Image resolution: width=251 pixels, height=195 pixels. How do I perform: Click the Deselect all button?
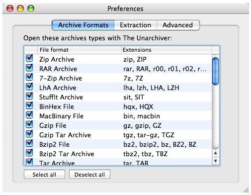pos(89,175)
